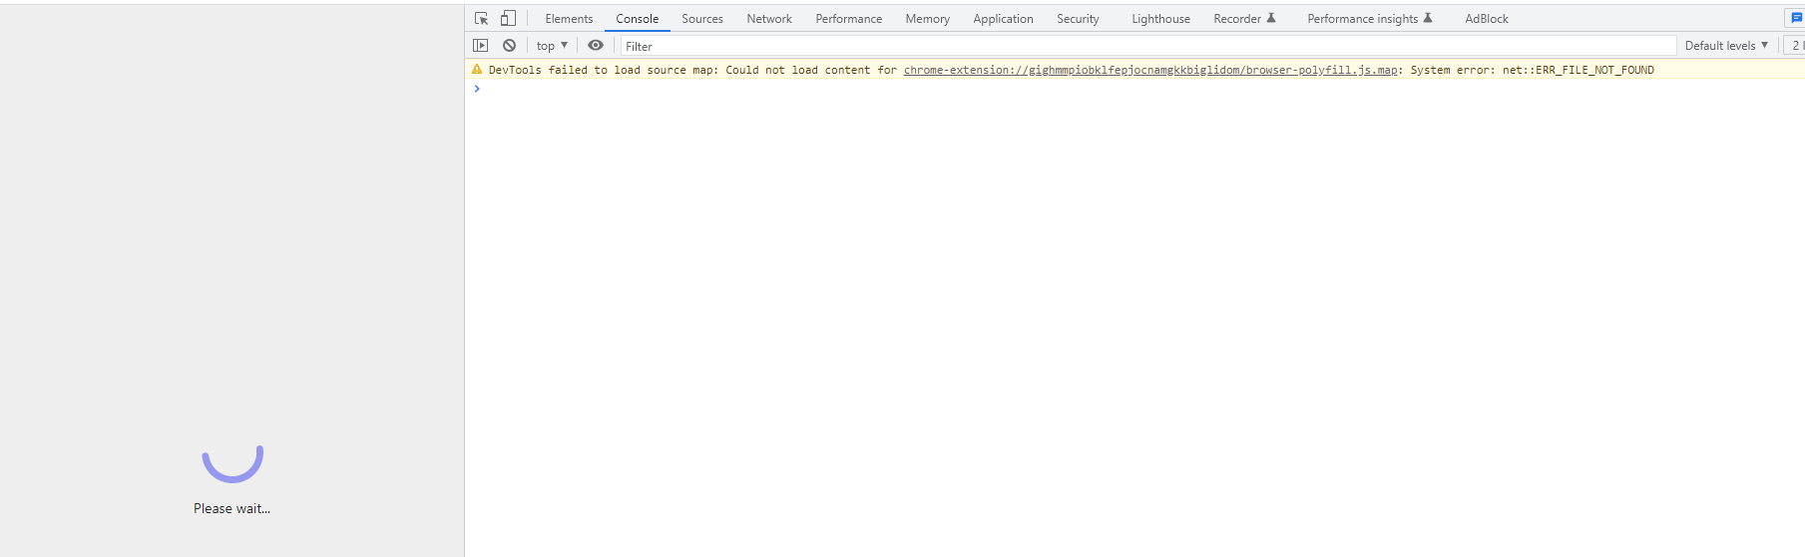This screenshot has width=1805, height=557.
Task: Click inside the console Filter field
Action: point(1147,46)
